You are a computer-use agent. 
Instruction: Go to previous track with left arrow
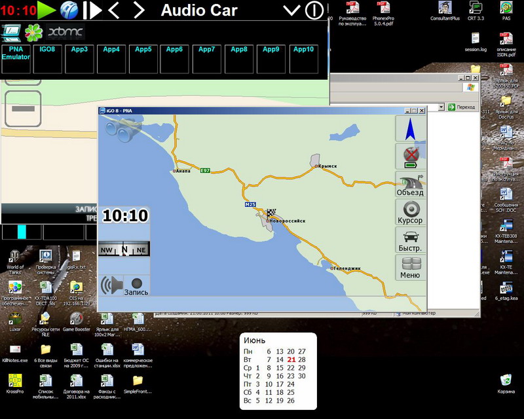click(114, 10)
